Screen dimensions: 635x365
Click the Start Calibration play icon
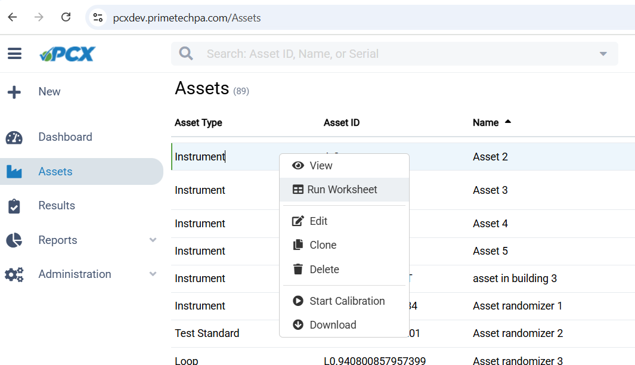click(298, 301)
